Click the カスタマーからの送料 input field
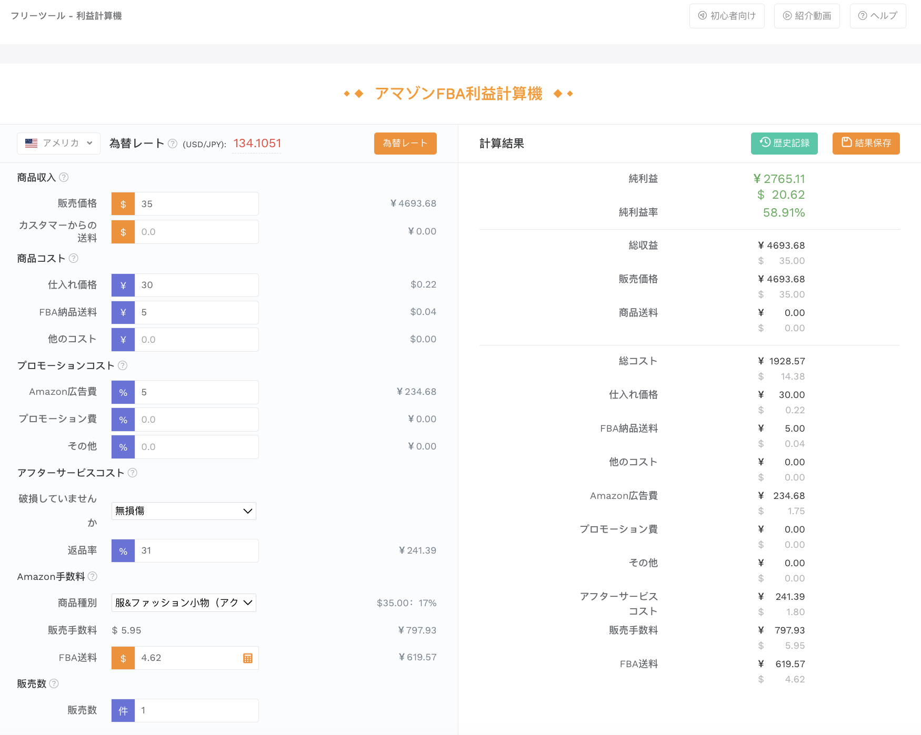The image size is (921, 735). (x=196, y=232)
